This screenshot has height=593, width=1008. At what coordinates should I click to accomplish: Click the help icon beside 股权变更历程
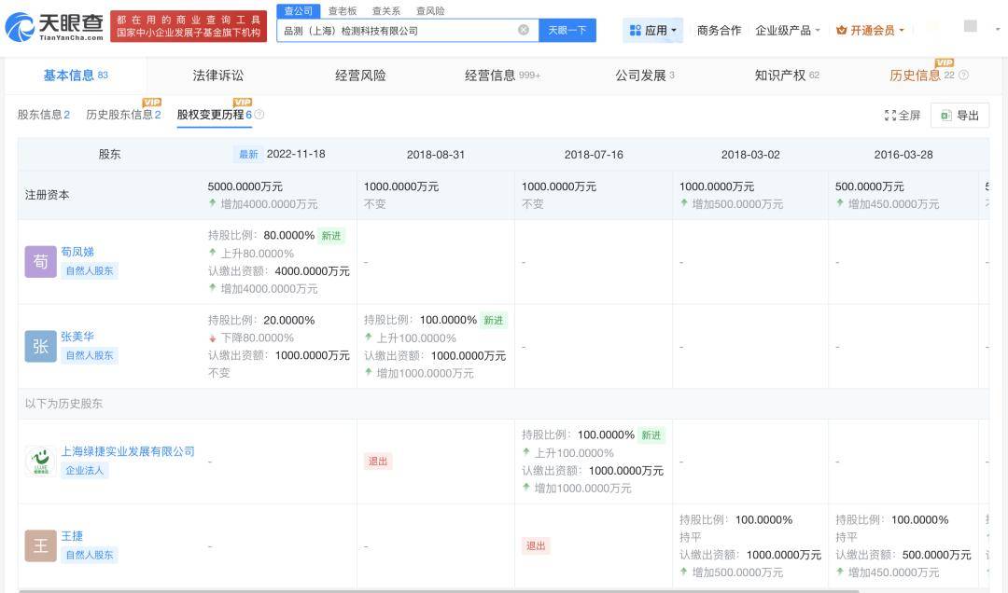click(259, 115)
